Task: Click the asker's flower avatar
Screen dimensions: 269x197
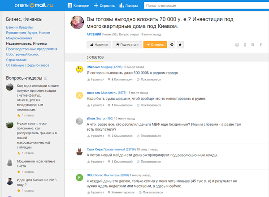Action: [x=77, y=22]
